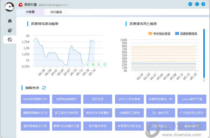Open hot topic 尼日利亚
The image size is (210, 138).
[x=97, y=99]
